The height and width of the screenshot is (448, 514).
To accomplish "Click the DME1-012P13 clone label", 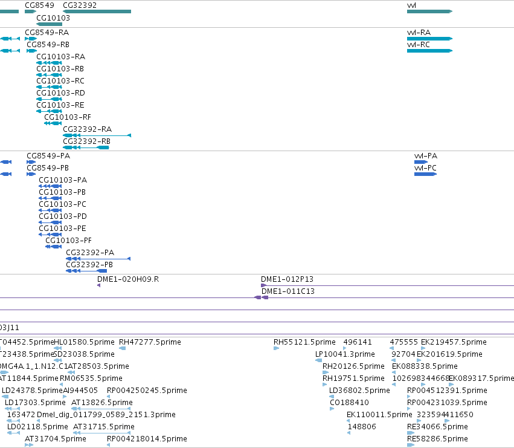I will [287, 279].
